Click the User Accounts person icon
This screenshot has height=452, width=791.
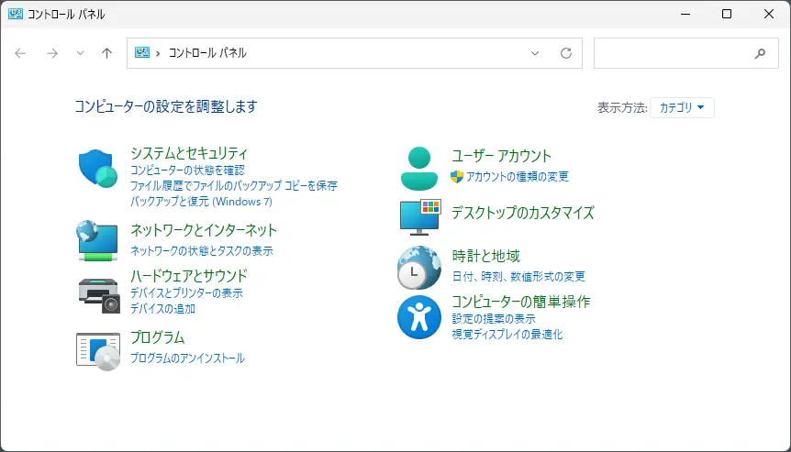pyautogui.click(x=418, y=169)
